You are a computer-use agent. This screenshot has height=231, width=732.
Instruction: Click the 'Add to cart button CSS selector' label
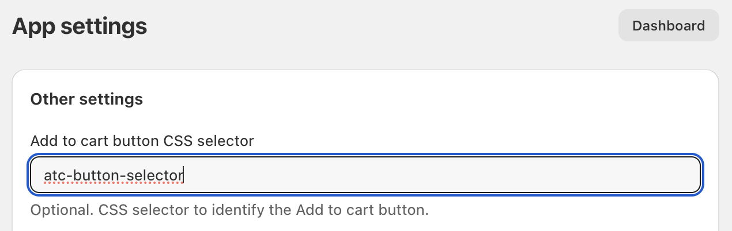[142, 140]
